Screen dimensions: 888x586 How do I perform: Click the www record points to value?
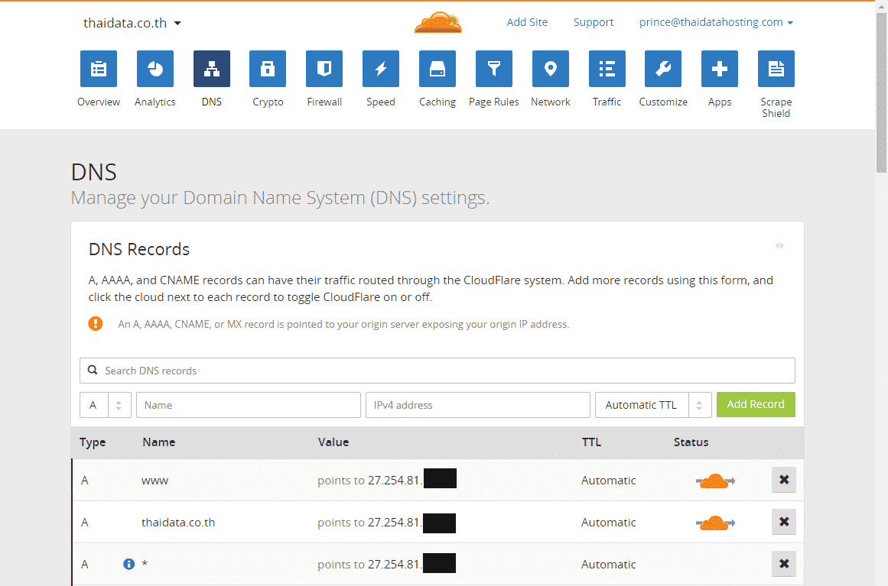pyautogui.click(x=387, y=480)
